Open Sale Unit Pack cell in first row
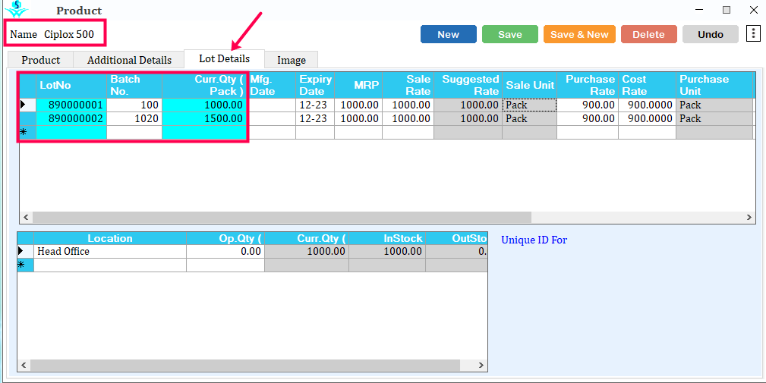 (x=529, y=105)
